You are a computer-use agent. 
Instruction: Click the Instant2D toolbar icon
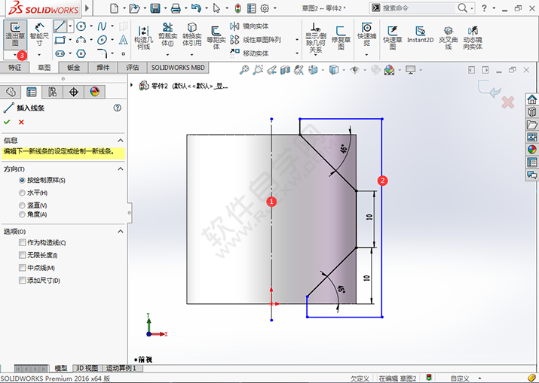coord(419,34)
